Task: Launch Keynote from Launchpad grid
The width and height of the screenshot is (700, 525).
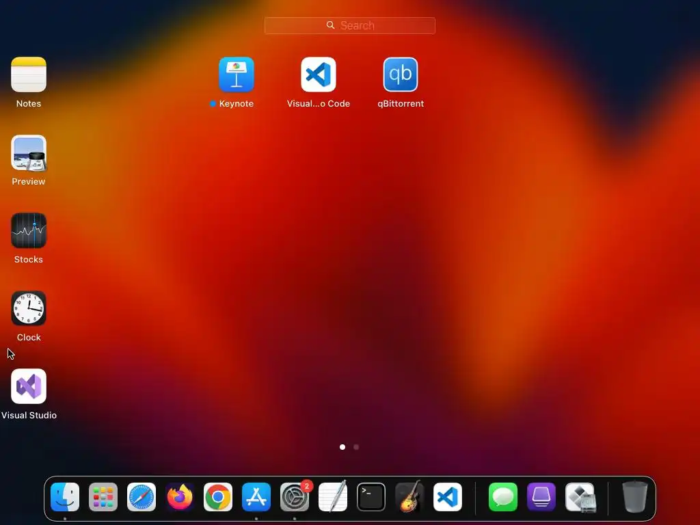Action: (x=236, y=75)
